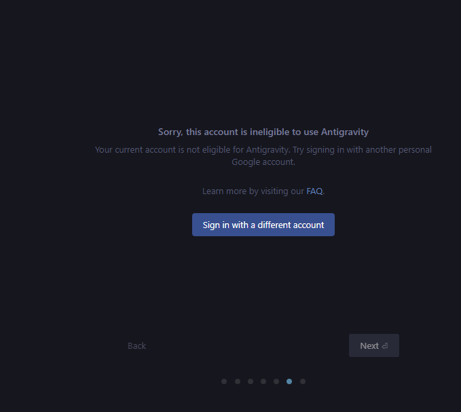Jump to the last pagination dot
461x412 pixels.
click(303, 381)
